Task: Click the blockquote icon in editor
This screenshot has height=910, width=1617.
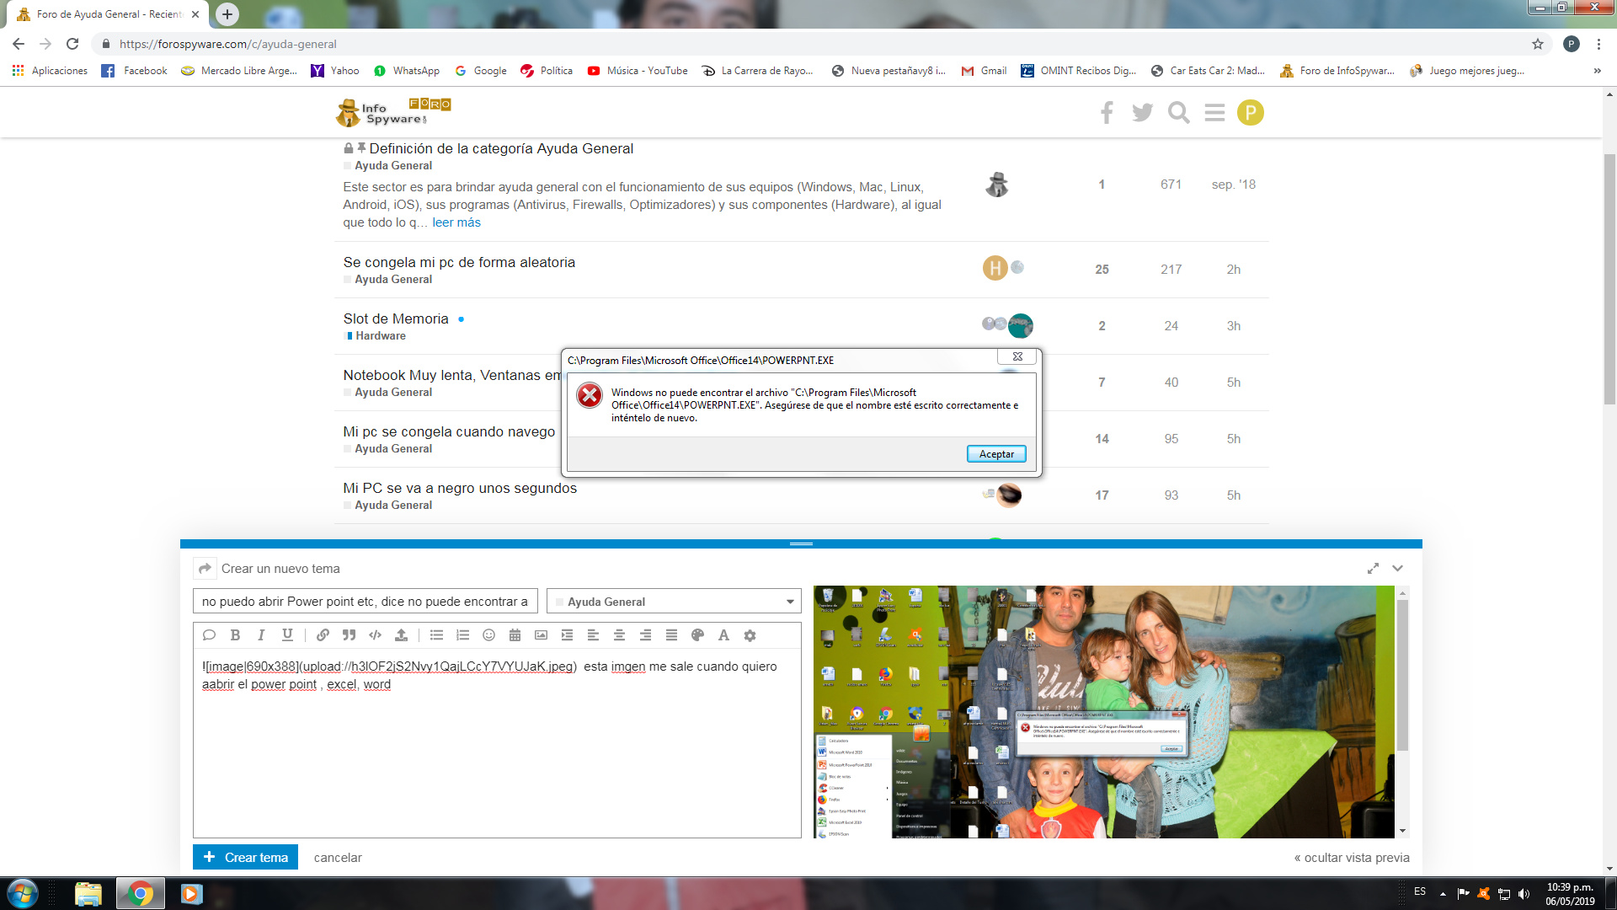Action: click(349, 635)
